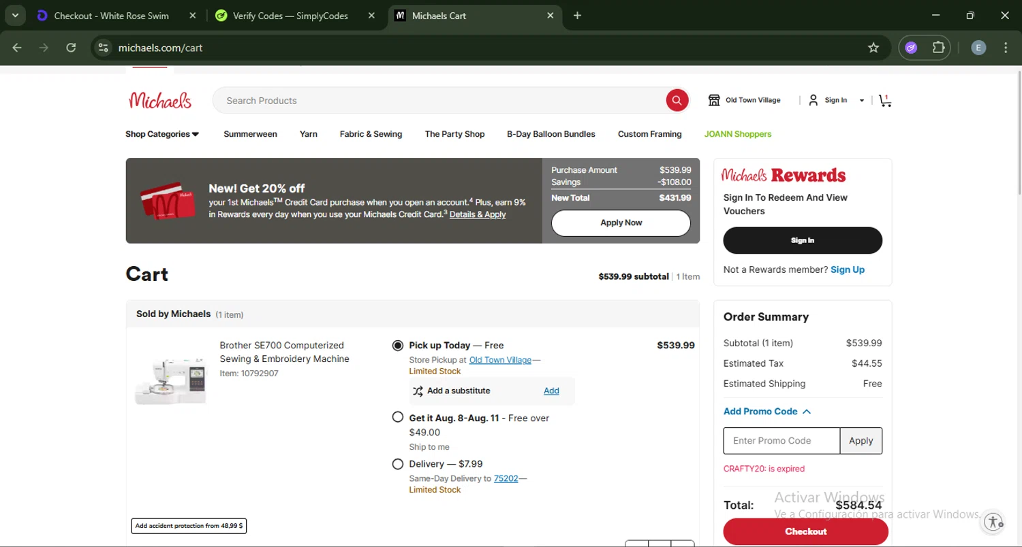
Task: Go back to the previous page
Action: coord(17,48)
